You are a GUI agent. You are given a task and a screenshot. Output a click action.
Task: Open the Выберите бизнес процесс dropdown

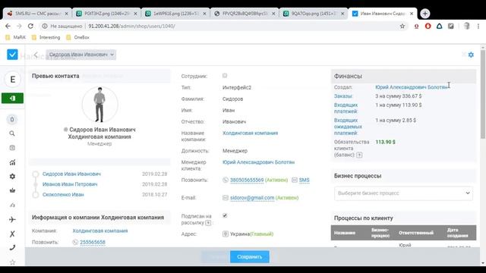click(403, 193)
